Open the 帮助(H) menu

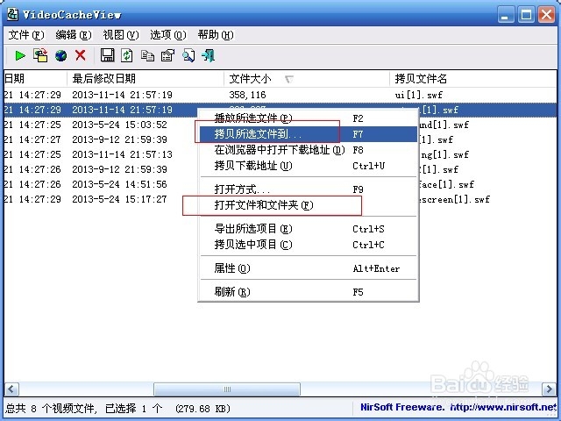coord(216,35)
